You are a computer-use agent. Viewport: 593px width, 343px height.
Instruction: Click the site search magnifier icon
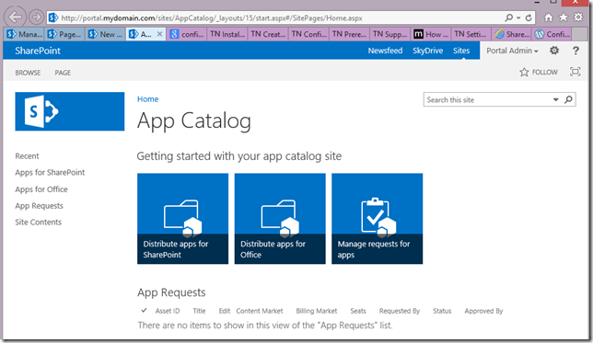568,99
